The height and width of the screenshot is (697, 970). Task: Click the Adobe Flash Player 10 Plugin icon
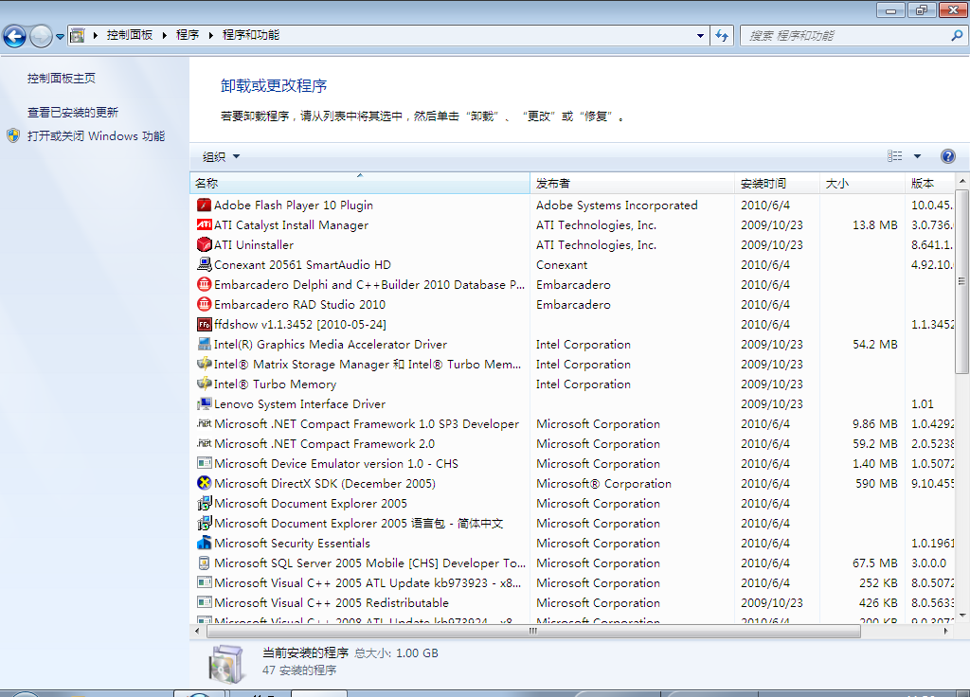click(205, 205)
